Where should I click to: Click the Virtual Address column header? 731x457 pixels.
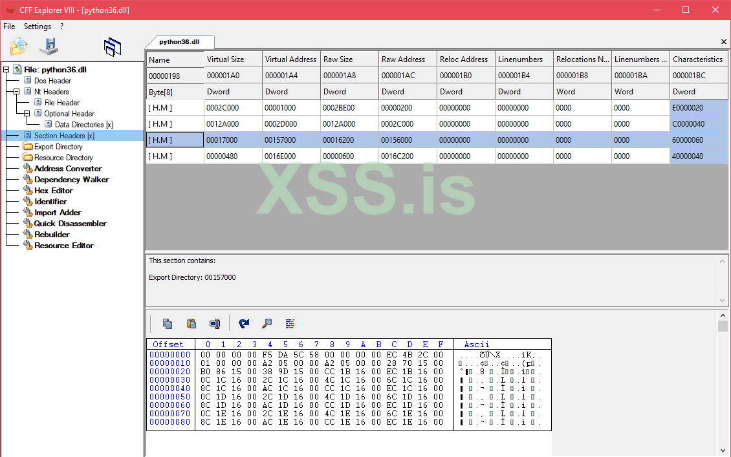(290, 59)
